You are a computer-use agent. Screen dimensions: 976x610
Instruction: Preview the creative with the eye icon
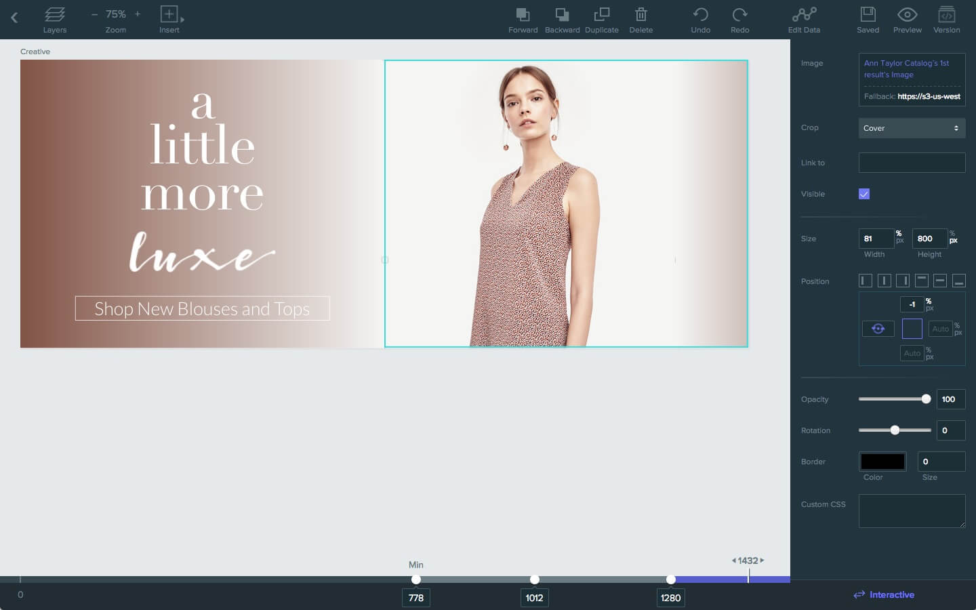click(907, 19)
